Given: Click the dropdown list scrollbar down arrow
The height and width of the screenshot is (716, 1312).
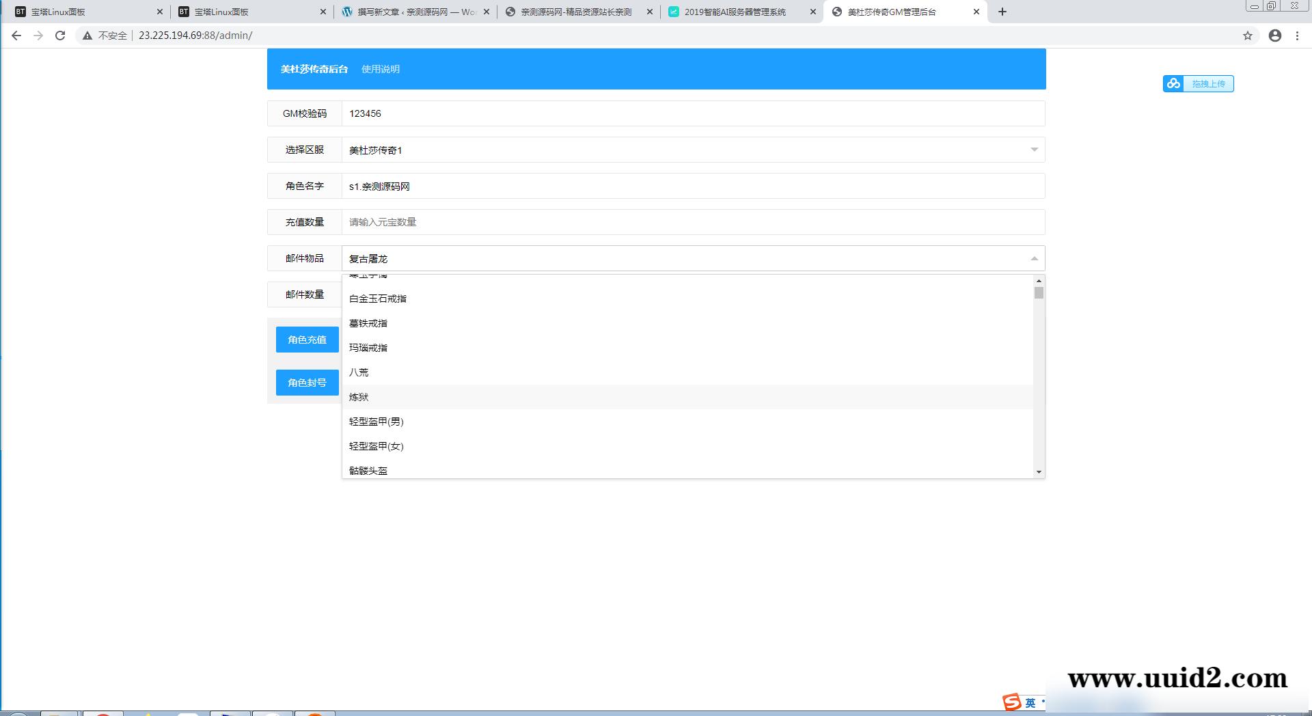Looking at the screenshot, I should (1039, 471).
